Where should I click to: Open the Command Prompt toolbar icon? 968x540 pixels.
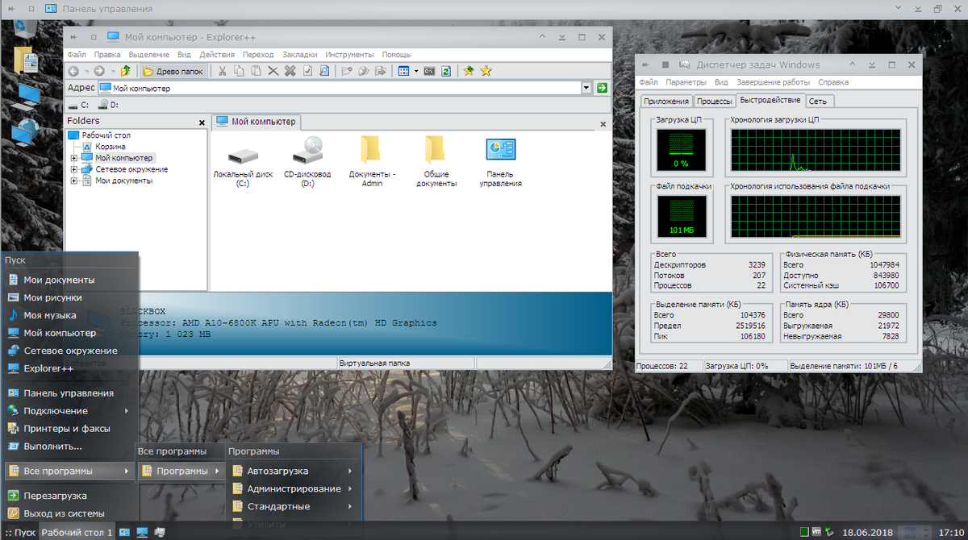click(430, 71)
